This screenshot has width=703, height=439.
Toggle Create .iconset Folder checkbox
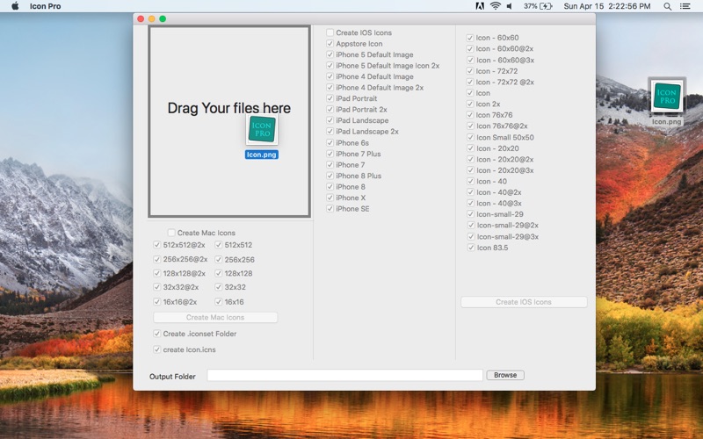click(157, 334)
